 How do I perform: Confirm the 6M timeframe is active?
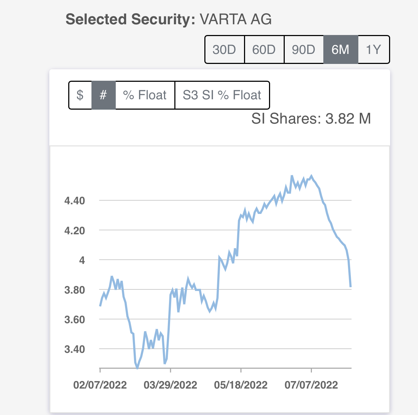pyautogui.click(x=340, y=50)
